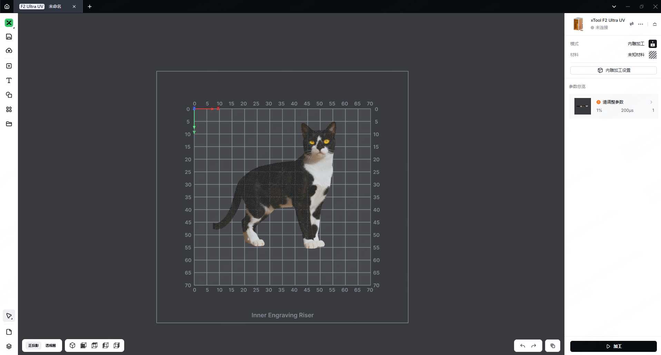Click the import image plus icon
661x355 pixels.
(x=9, y=66)
